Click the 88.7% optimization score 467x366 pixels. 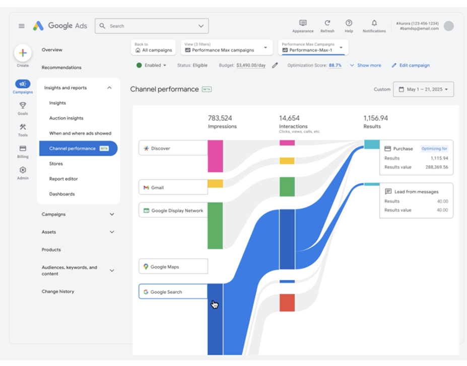pos(335,65)
